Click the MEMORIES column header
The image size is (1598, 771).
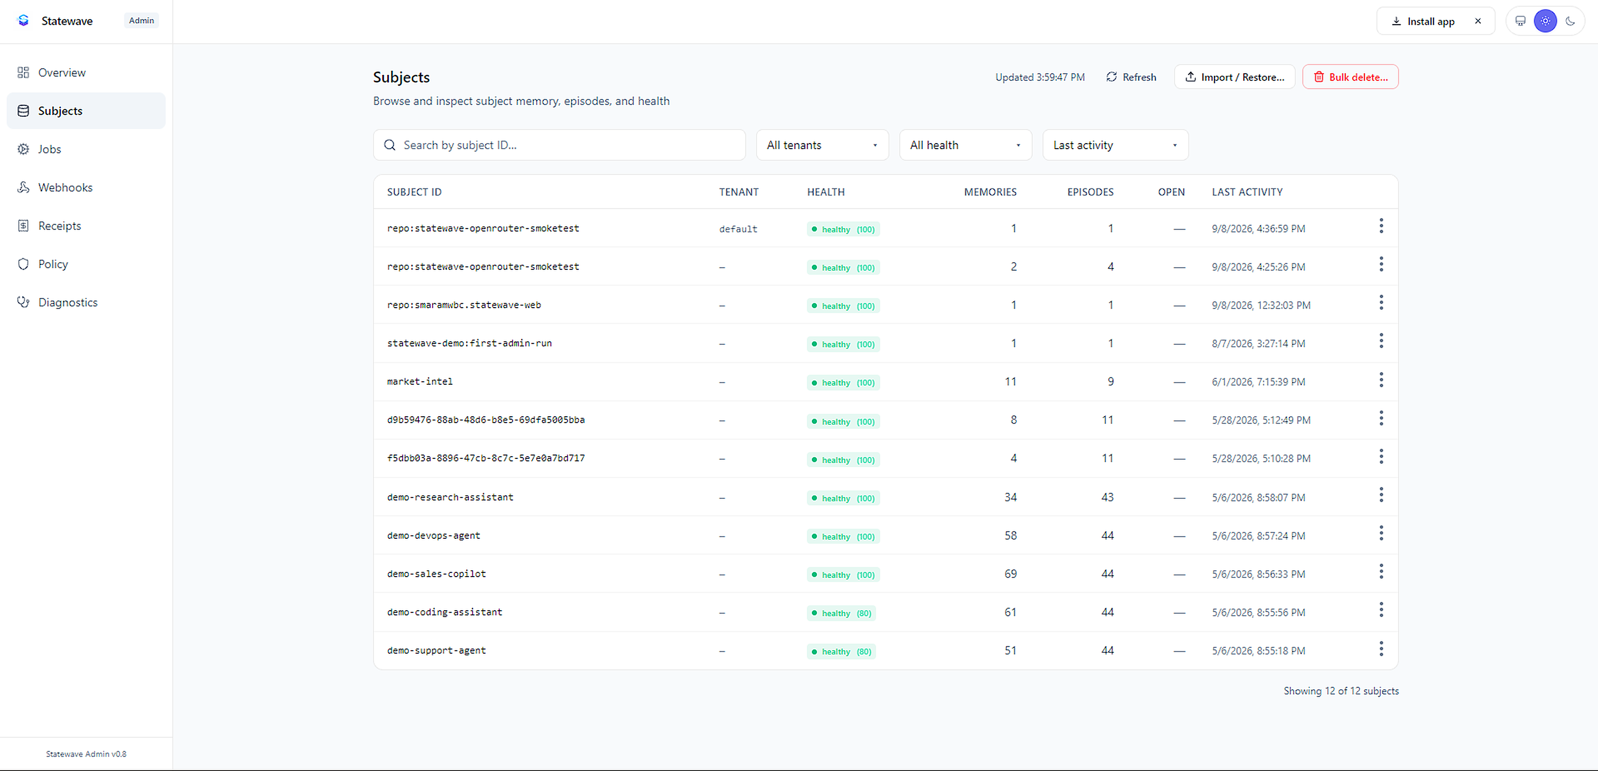click(990, 192)
